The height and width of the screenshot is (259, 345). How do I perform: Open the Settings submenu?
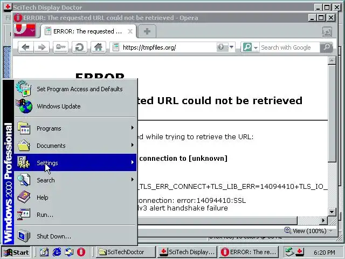[x=75, y=162]
